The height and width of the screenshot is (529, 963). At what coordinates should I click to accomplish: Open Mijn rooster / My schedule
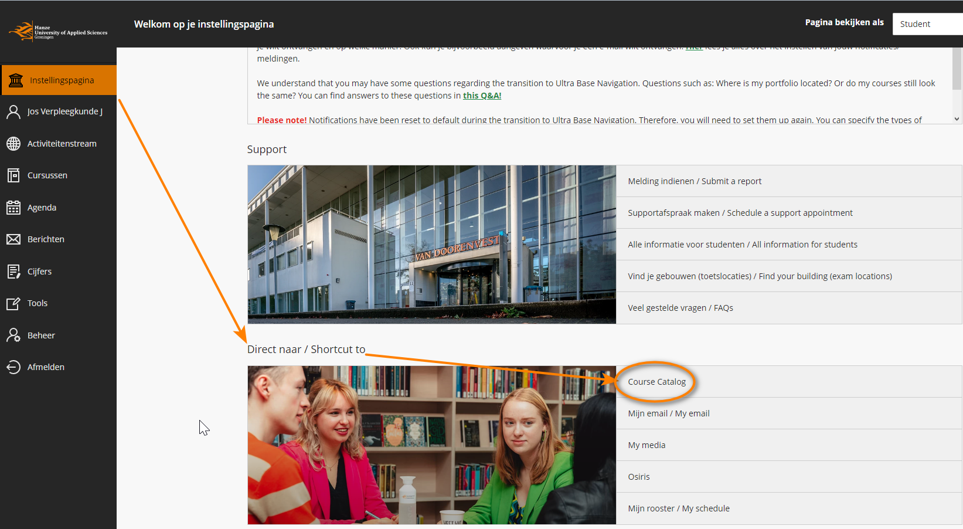789,508
